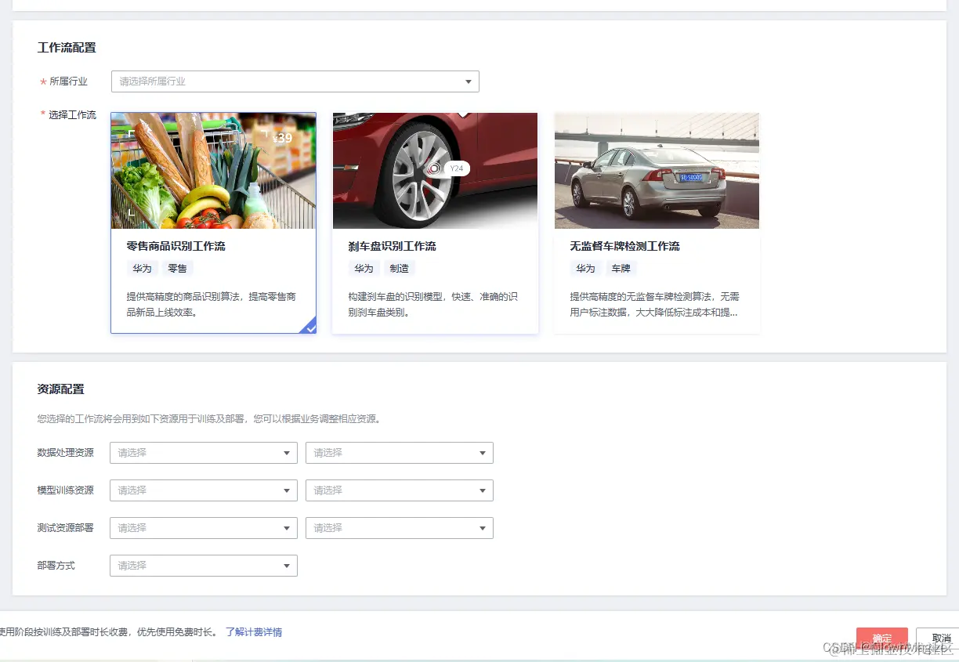The height and width of the screenshot is (662, 959).
Task: Click the 华为 tag under 零售商品识别工作流
Action: coord(142,268)
